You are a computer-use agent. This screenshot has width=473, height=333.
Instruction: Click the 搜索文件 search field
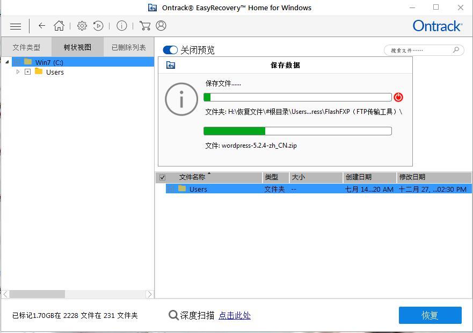pos(424,50)
